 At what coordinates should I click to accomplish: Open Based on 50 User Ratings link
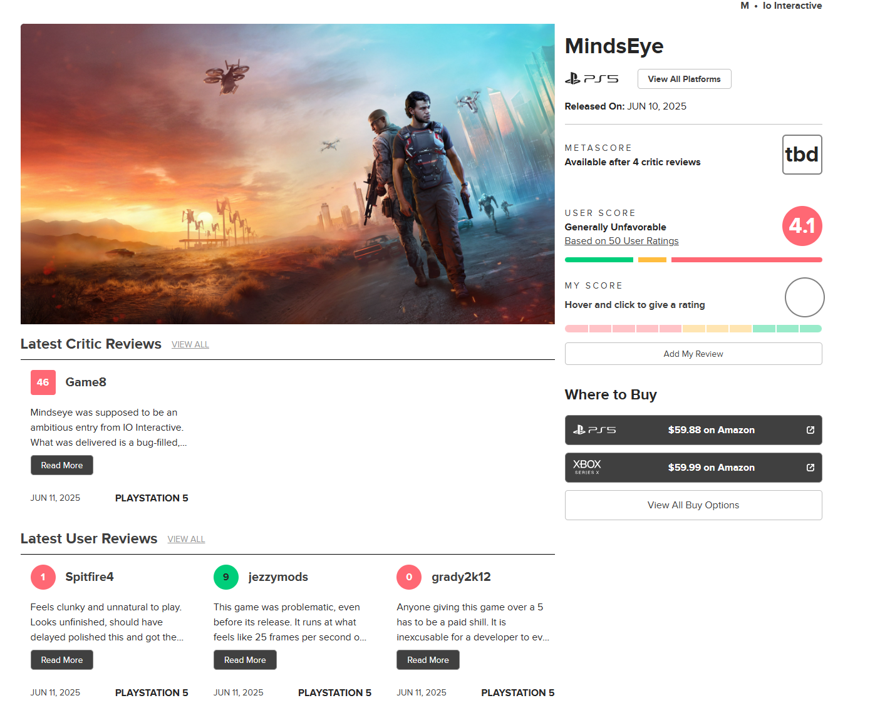pos(621,241)
